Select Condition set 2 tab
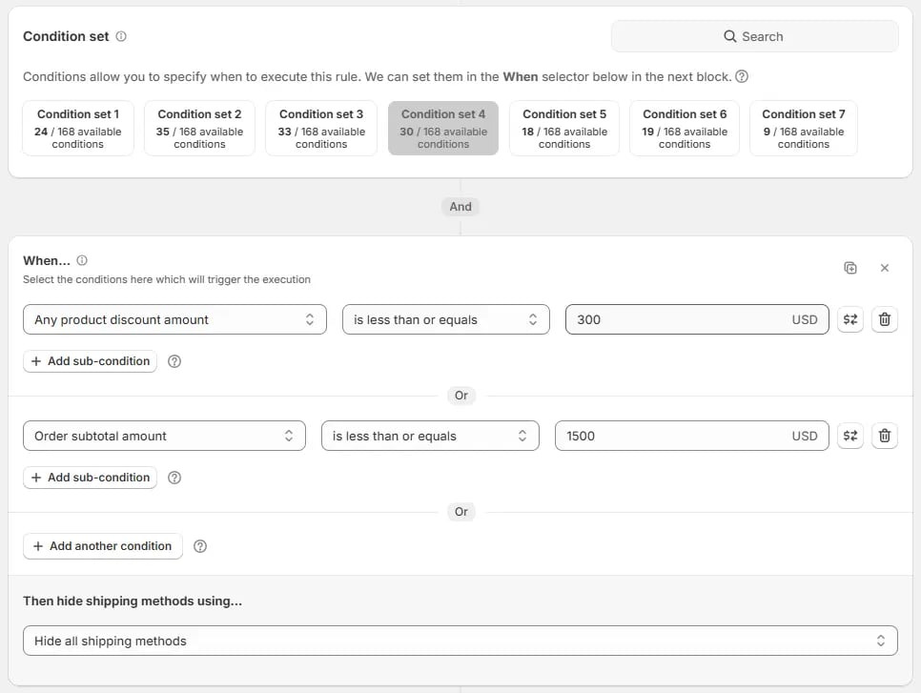The width and height of the screenshot is (921, 693). coord(199,128)
